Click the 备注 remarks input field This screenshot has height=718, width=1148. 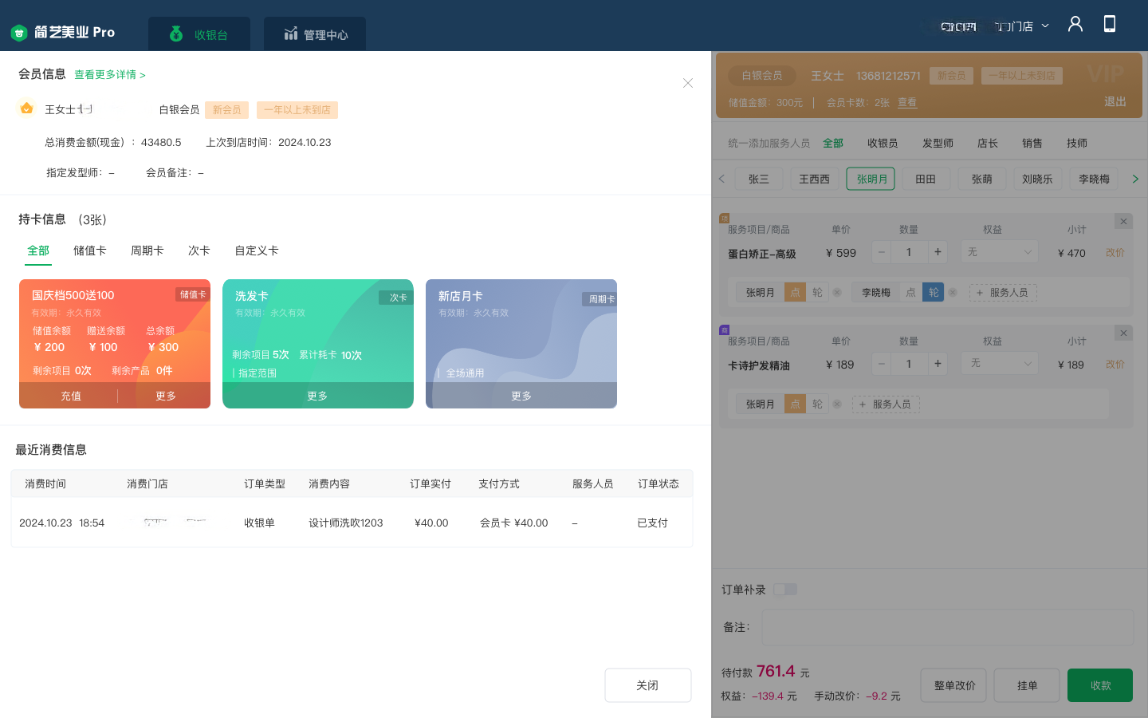[x=947, y=627]
